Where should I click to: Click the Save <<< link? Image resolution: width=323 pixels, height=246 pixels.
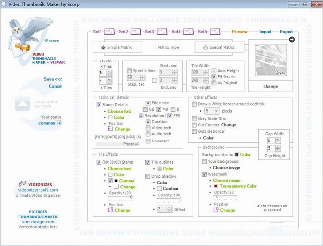(x=53, y=79)
